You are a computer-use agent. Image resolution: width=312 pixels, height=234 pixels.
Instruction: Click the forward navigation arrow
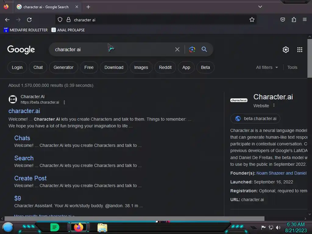(18, 20)
